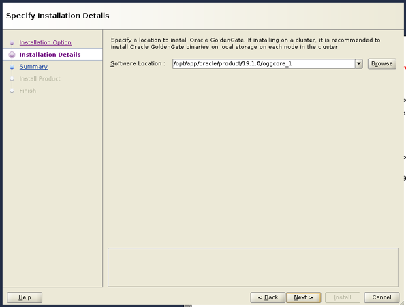
Task: Click the greyed-out Install button
Action: pyautogui.click(x=343, y=297)
